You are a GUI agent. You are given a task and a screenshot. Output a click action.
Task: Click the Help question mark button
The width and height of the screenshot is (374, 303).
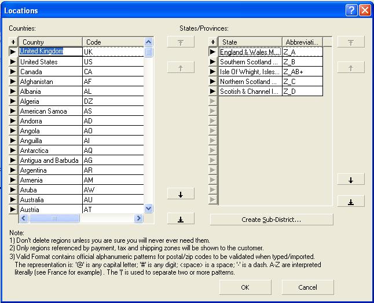(351, 10)
